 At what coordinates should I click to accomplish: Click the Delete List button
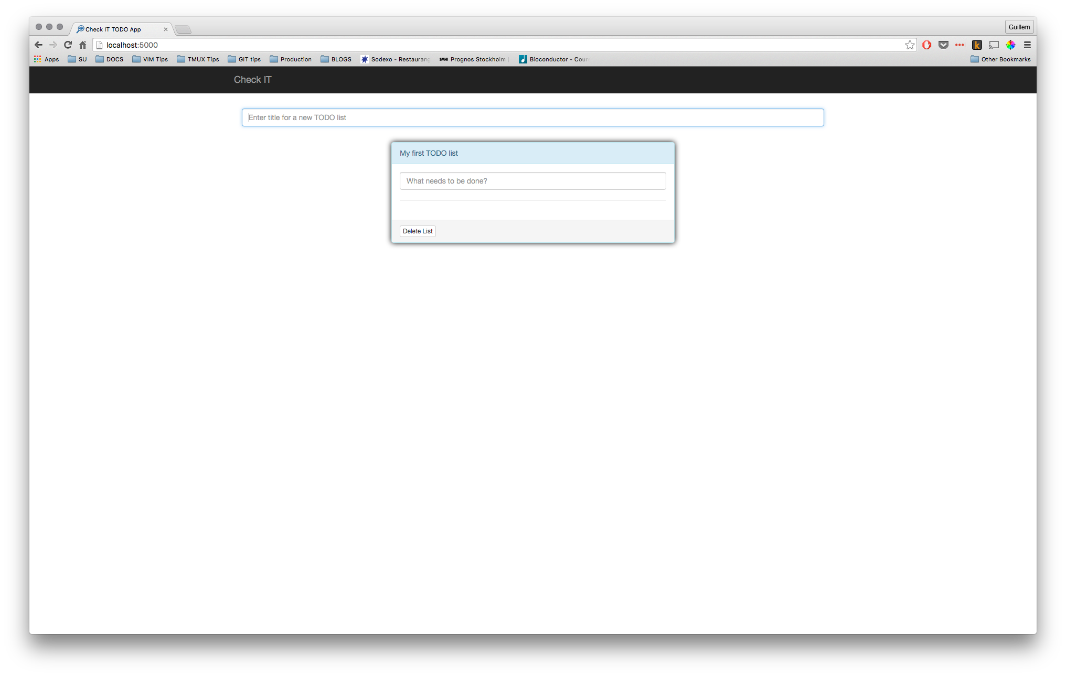pos(418,231)
